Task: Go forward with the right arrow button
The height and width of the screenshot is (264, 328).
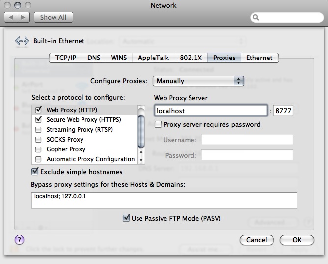Action: coord(23,17)
